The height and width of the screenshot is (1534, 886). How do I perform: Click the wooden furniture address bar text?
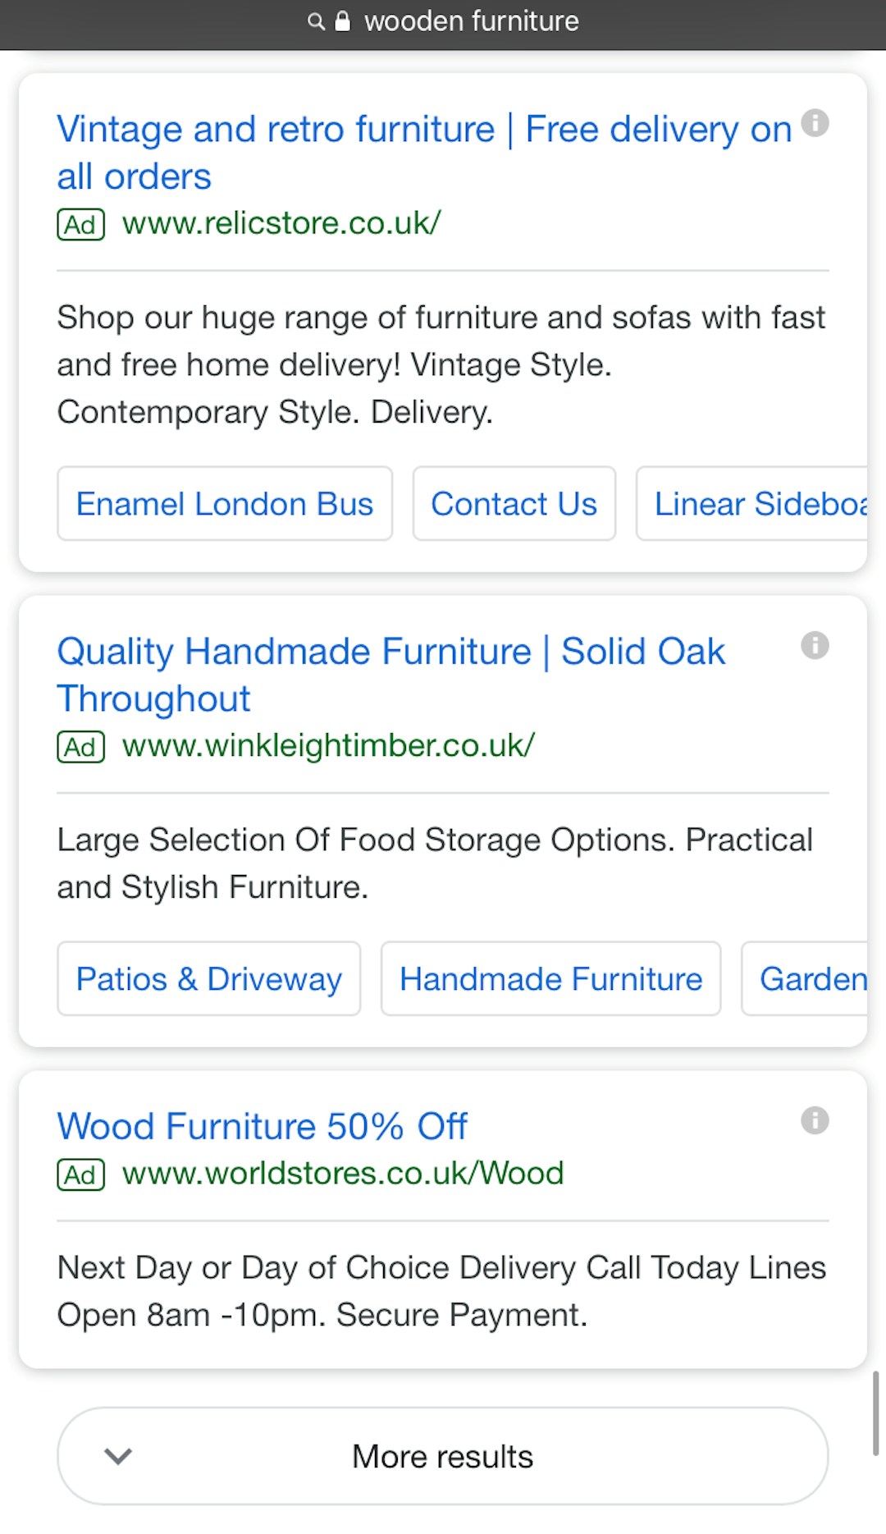click(x=471, y=21)
